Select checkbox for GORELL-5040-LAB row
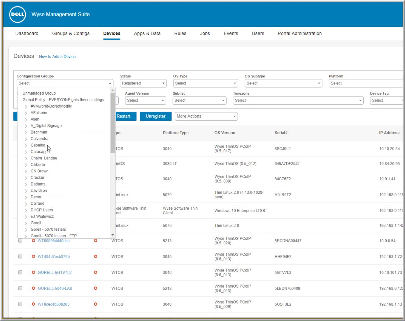405x321 pixels. click(x=20, y=288)
